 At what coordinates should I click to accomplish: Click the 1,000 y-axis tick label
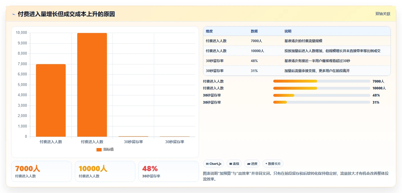[x=22, y=126]
